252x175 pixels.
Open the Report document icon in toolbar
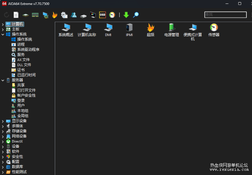(x=16, y=15)
